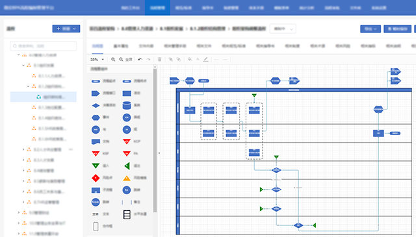Viewport: 416px width, 237px height.
Task: Click the highlighted tab in the top navigation bar
Action: point(157,8)
